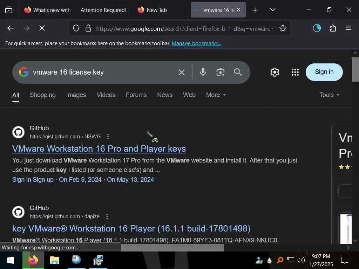359x269 pixels.
Task: Clear the search query with X
Action: coord(182,72)
